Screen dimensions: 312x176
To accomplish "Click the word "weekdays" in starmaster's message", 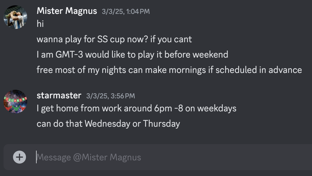I will (217, 108).
